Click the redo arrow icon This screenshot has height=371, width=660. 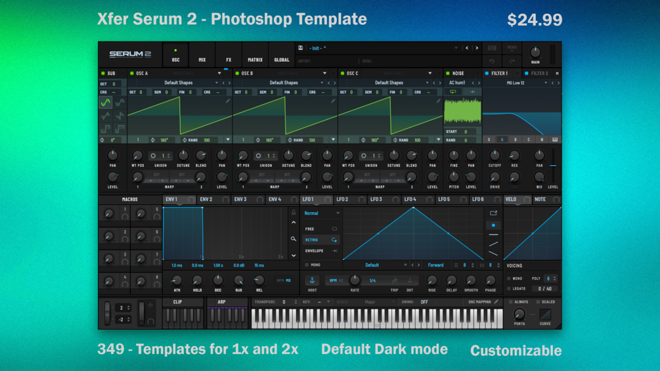512,62
